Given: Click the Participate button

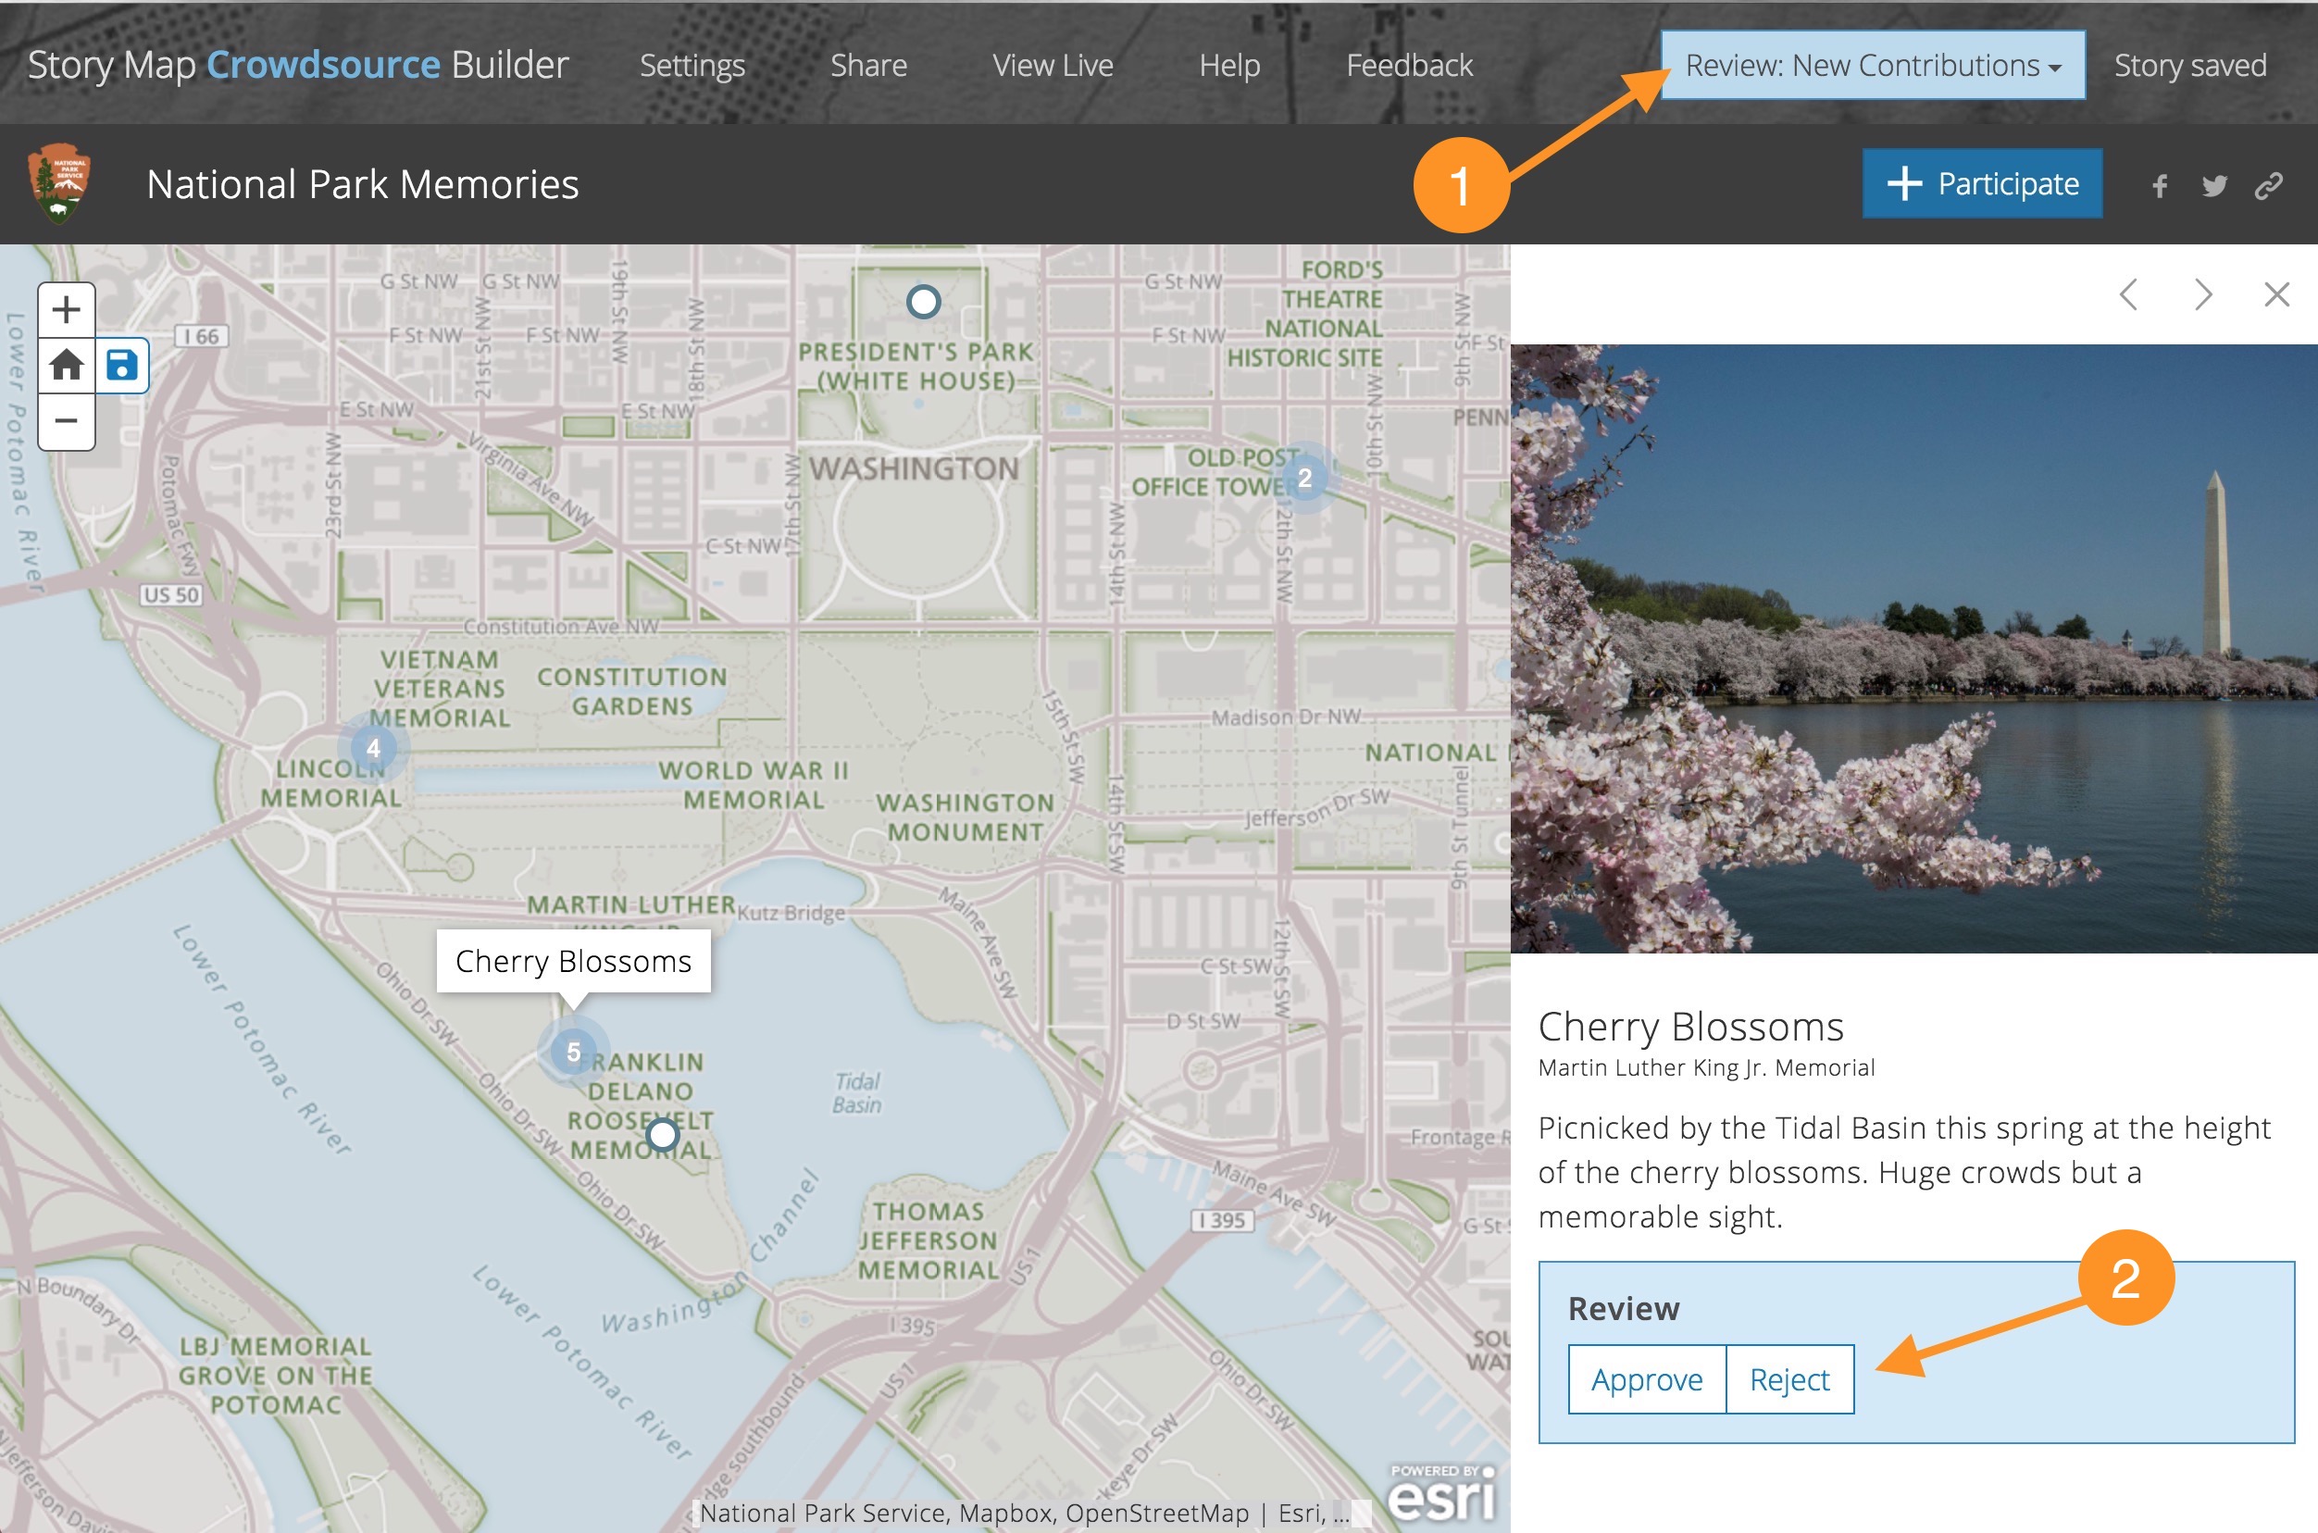Looking at the screenshot, I should click(1982, 184).
